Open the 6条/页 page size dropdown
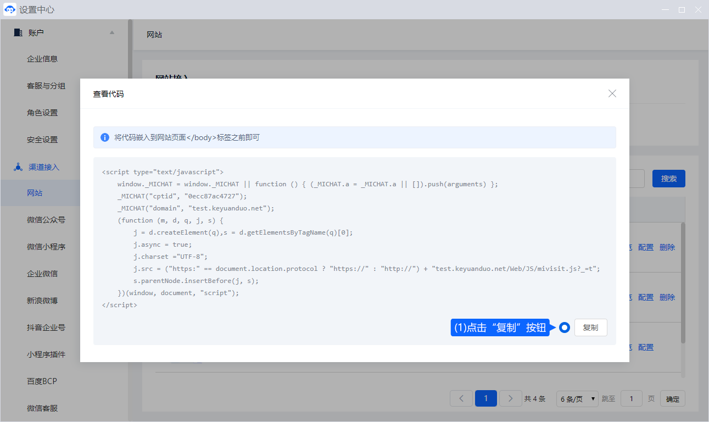 [577, 399]
